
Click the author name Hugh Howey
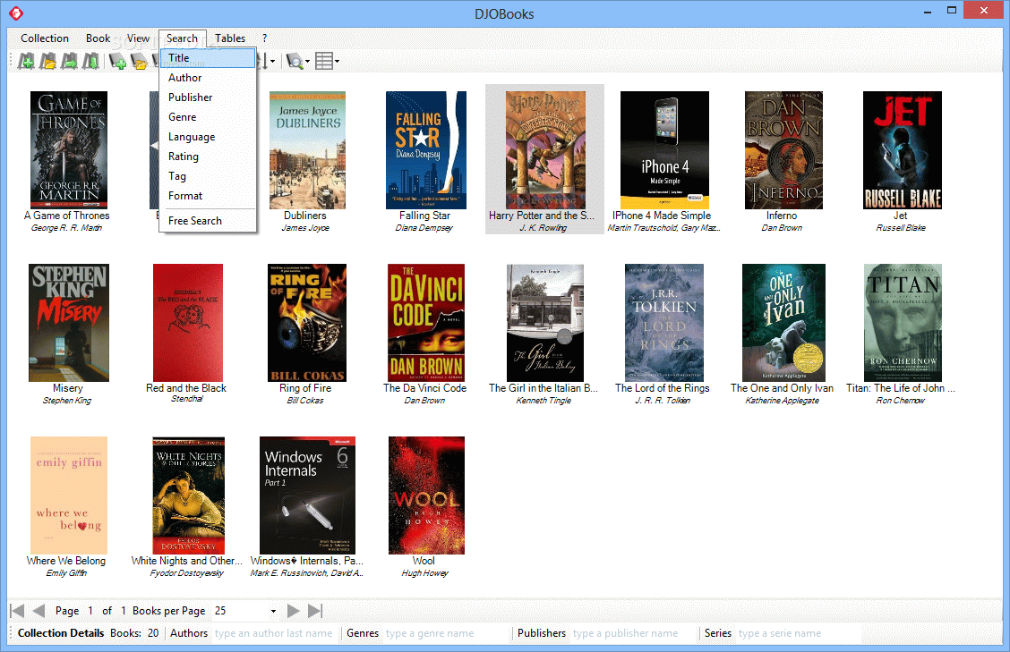424,572
